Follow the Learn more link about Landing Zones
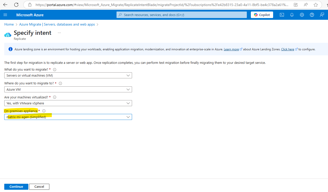Screen dimensions: 328x192 (x=231, y=49)
